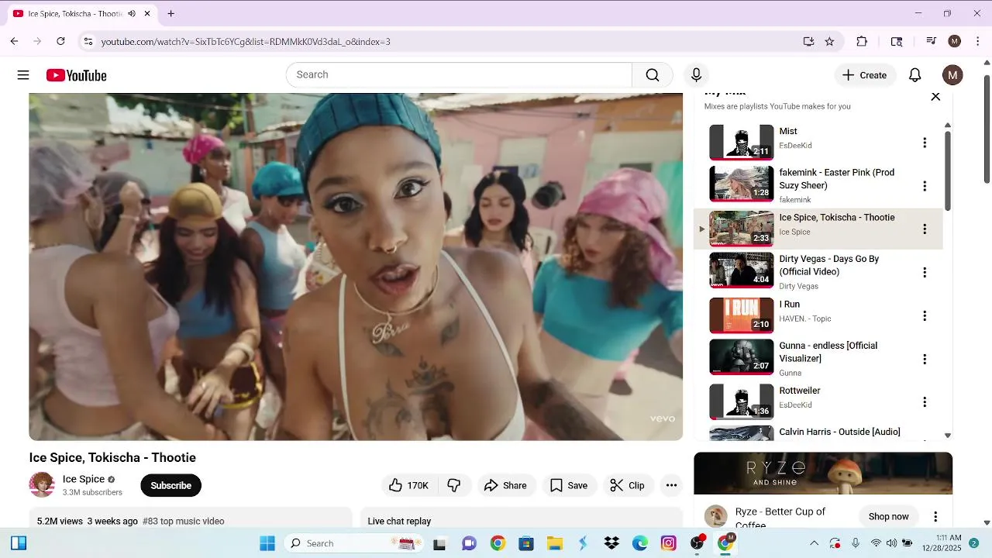This screenshot has width=992, height=558.
Task: Mute the tab via speaker icon
Action: [132, 13]
